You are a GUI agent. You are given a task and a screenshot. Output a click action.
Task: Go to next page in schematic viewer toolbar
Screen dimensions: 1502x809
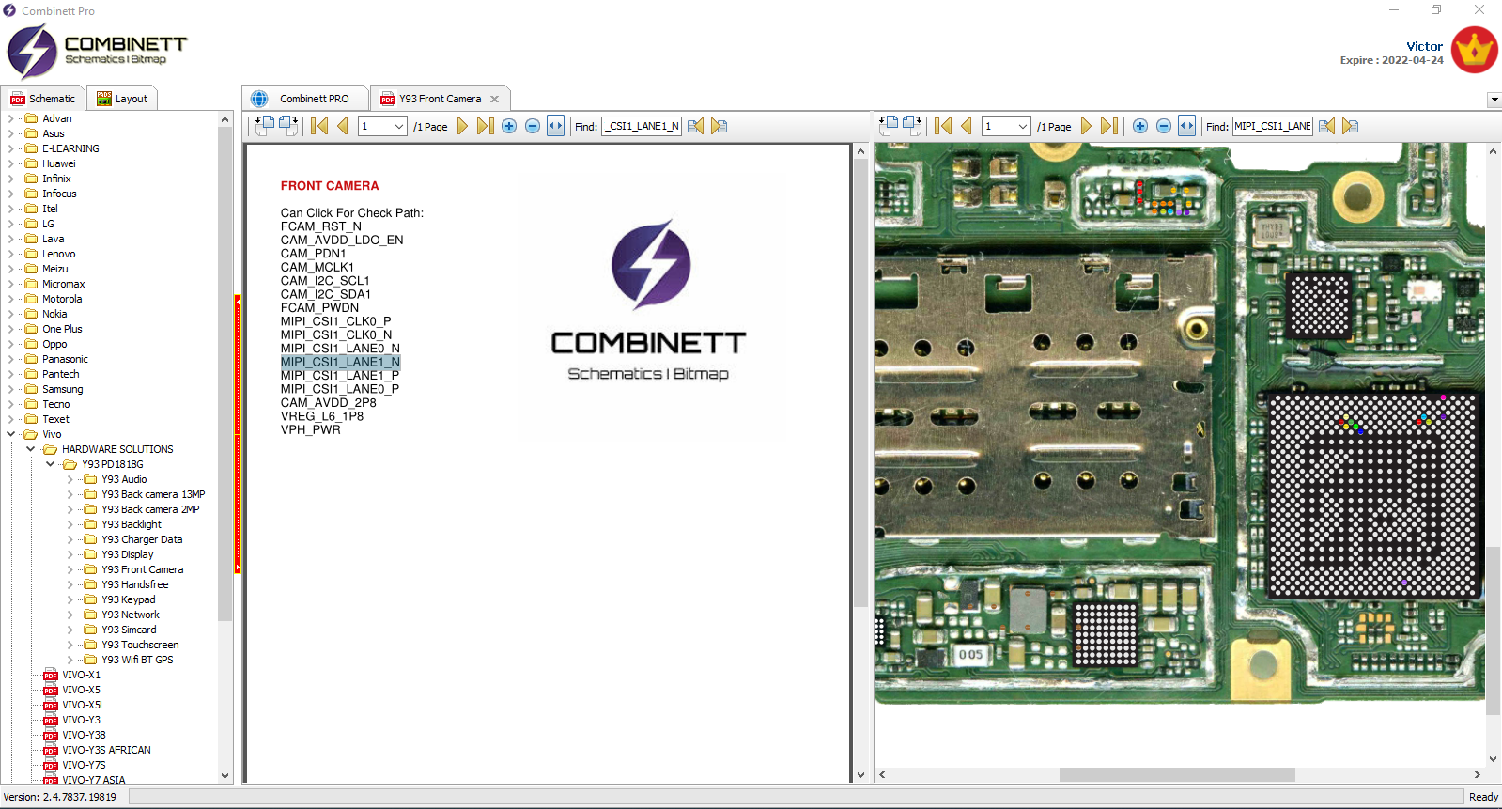462,126
